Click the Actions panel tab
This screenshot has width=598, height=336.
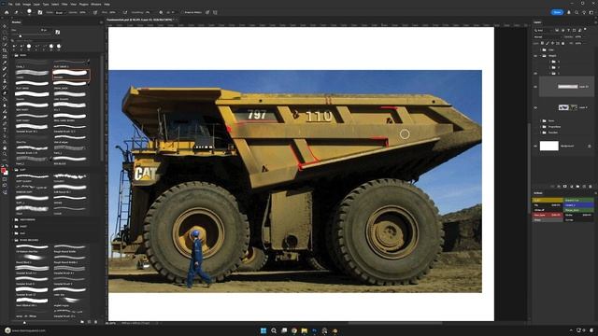538,193
